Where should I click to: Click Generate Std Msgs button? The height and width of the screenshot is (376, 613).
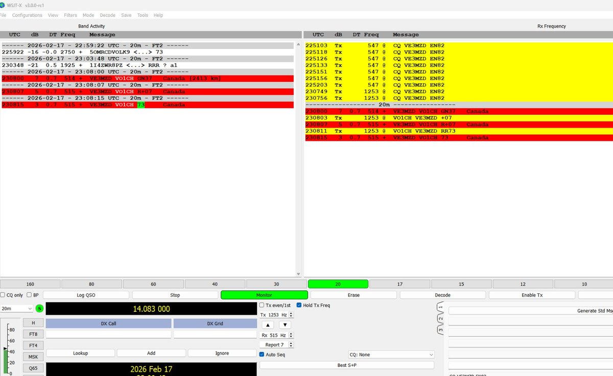pyautogui.click(x=531, y=311)
